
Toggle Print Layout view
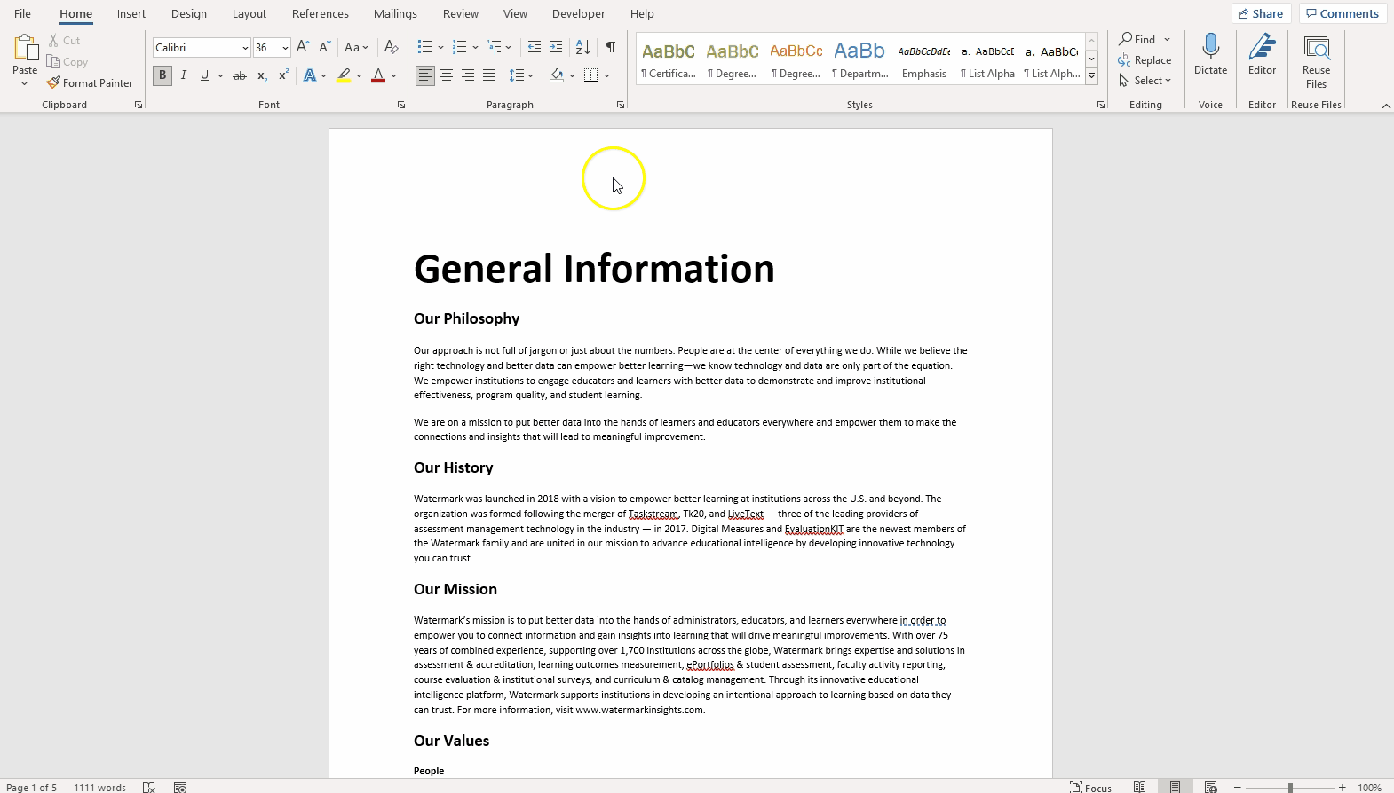(1175, 787)
